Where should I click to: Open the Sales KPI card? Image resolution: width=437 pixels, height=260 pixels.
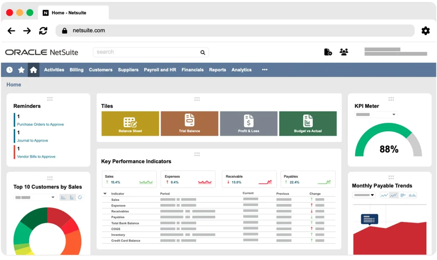(129, 179)
